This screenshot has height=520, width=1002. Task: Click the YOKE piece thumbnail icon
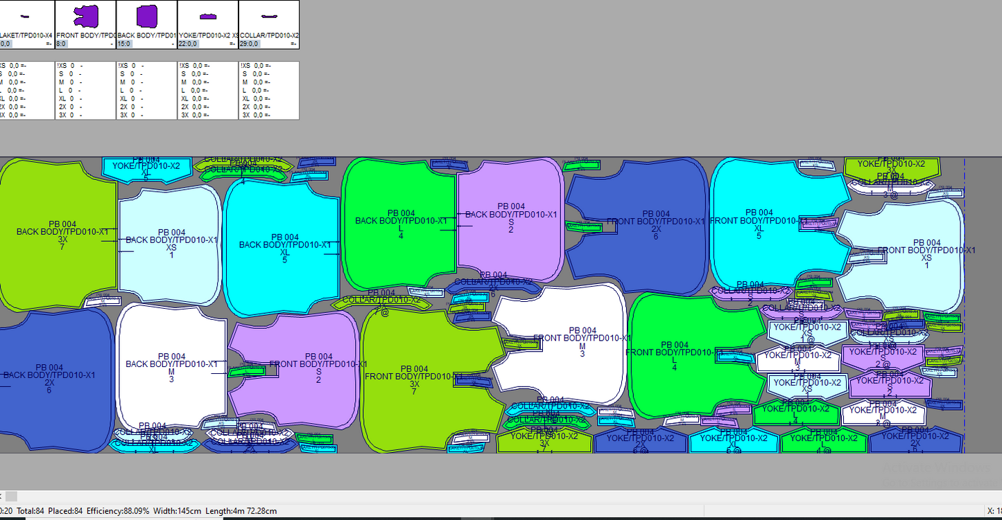[208, 15]
